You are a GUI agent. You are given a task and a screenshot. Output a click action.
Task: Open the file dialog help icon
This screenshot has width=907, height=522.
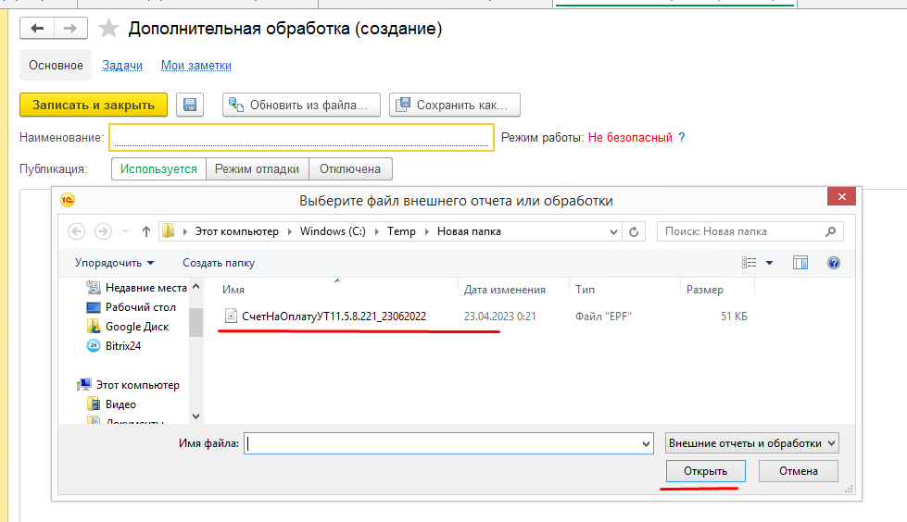click(834, 263)
